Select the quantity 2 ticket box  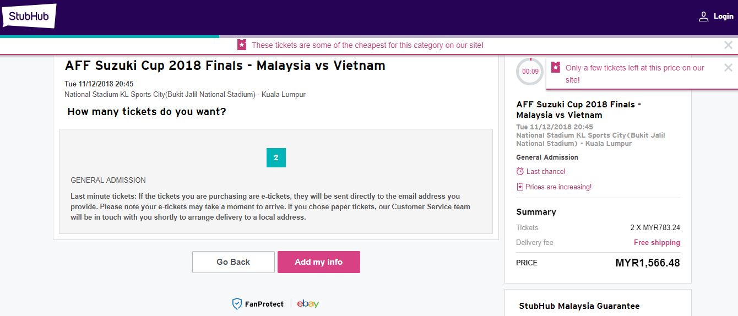276,157
